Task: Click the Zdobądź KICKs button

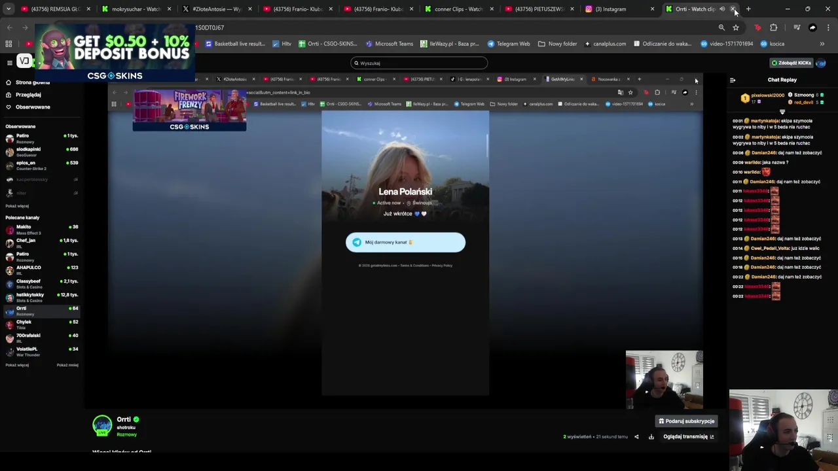Action: 792,63
